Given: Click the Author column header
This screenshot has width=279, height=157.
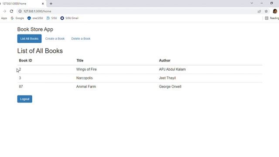Looking at the screenshot, I should click(x=165, y=61).
